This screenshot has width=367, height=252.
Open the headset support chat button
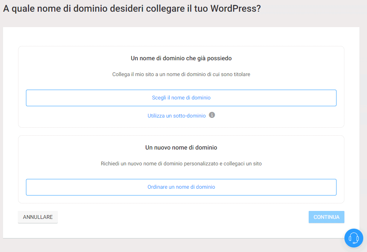354,238
